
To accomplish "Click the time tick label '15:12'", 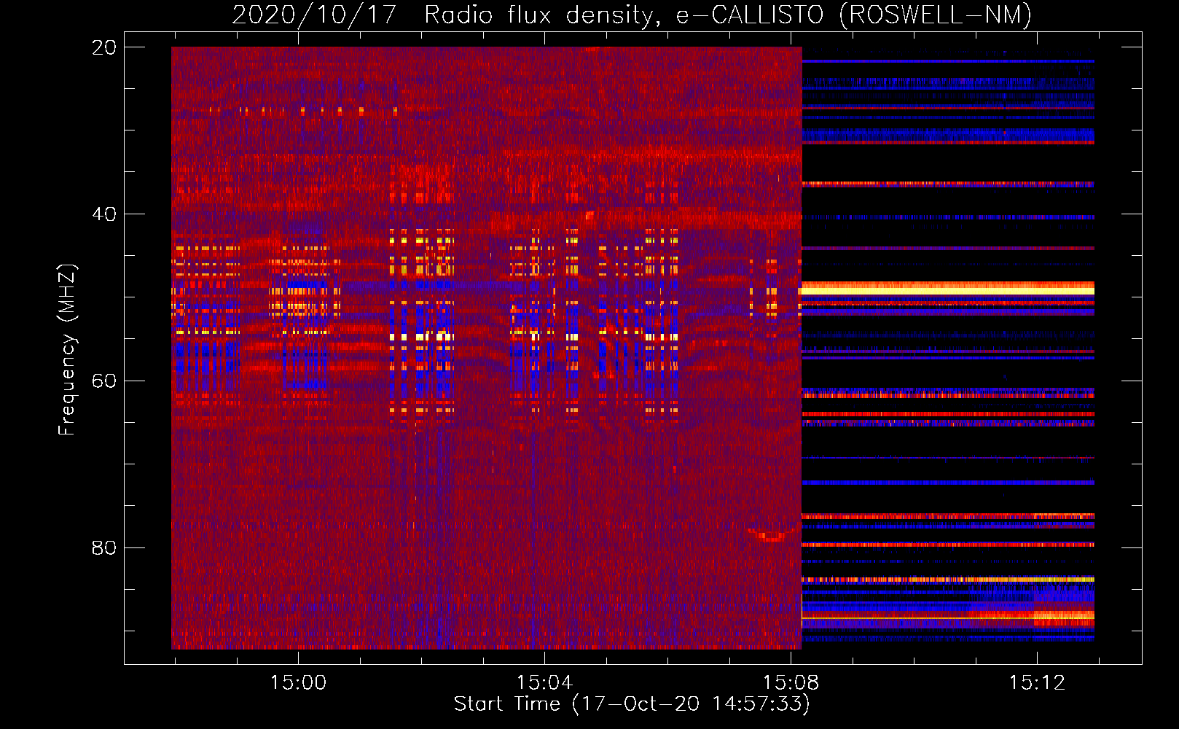I will click(x=1037, y=683).
